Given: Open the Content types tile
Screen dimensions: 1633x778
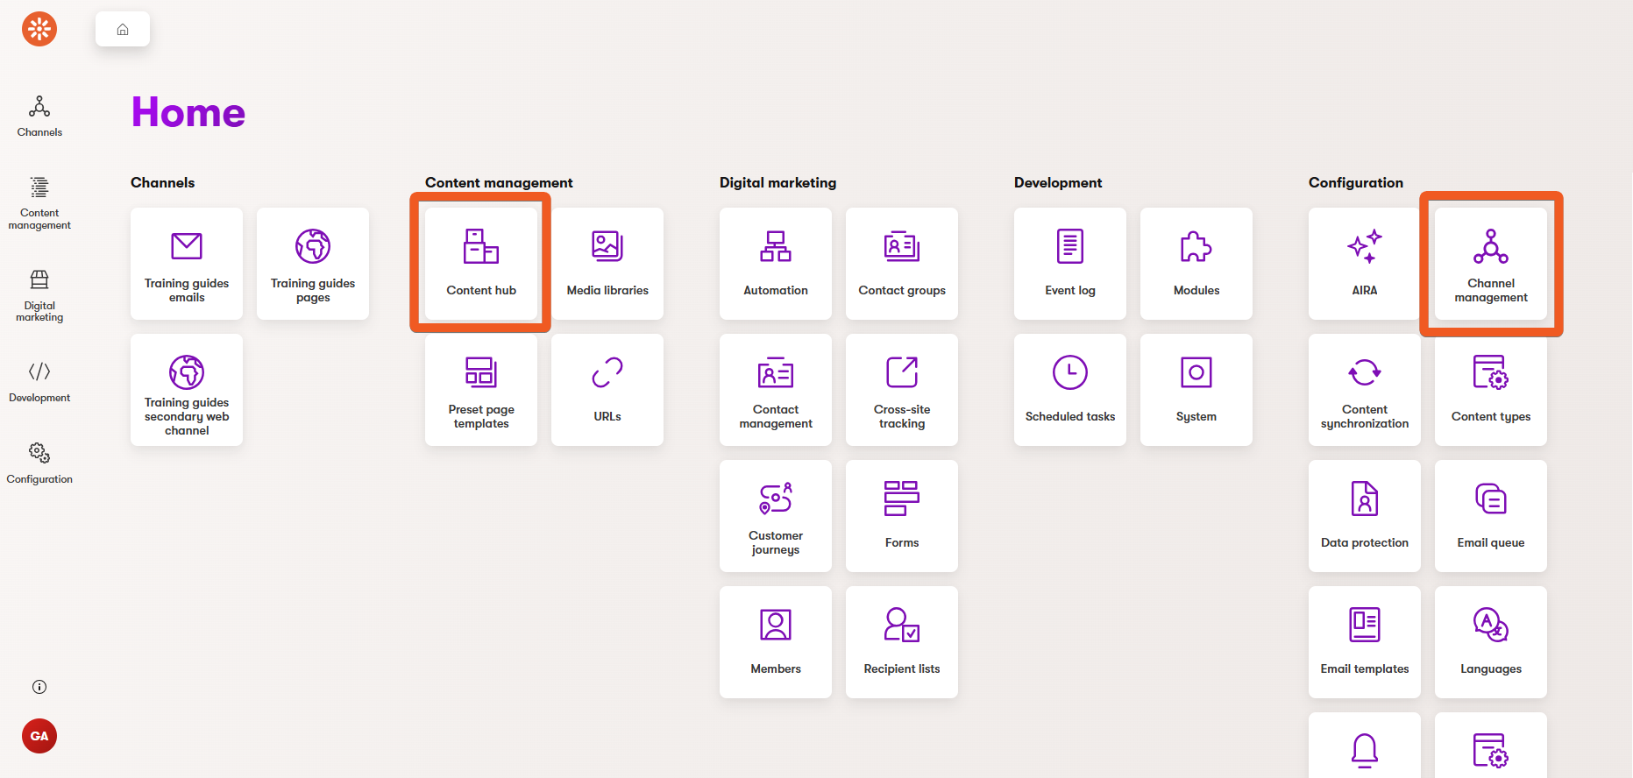Looking at the screenshot, I should (1491, 390).
